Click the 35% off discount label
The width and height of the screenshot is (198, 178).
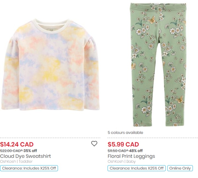30,151
